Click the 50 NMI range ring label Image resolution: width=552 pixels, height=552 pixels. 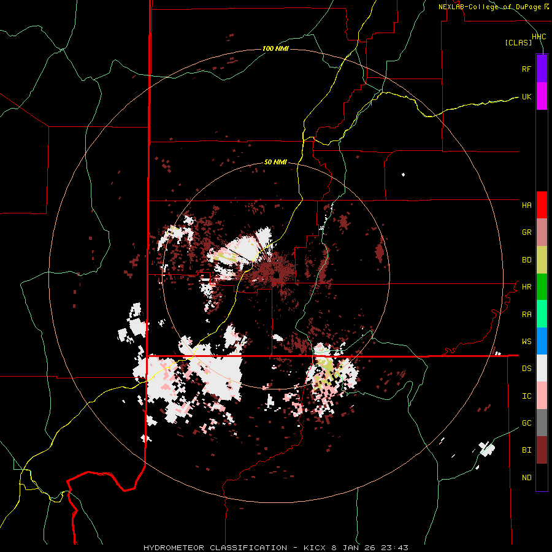coord(275,163)
